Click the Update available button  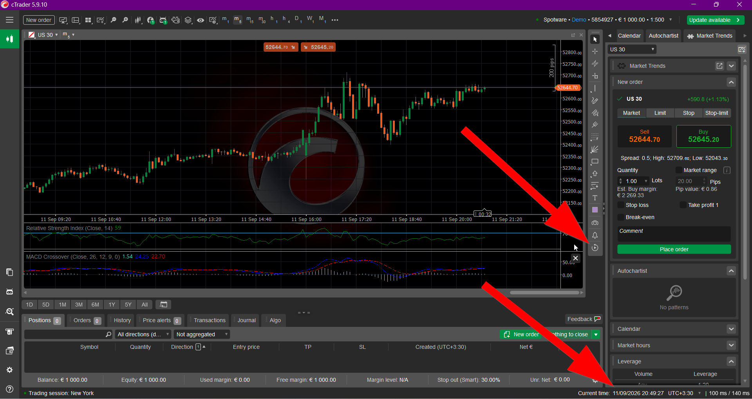pos(715,20)
